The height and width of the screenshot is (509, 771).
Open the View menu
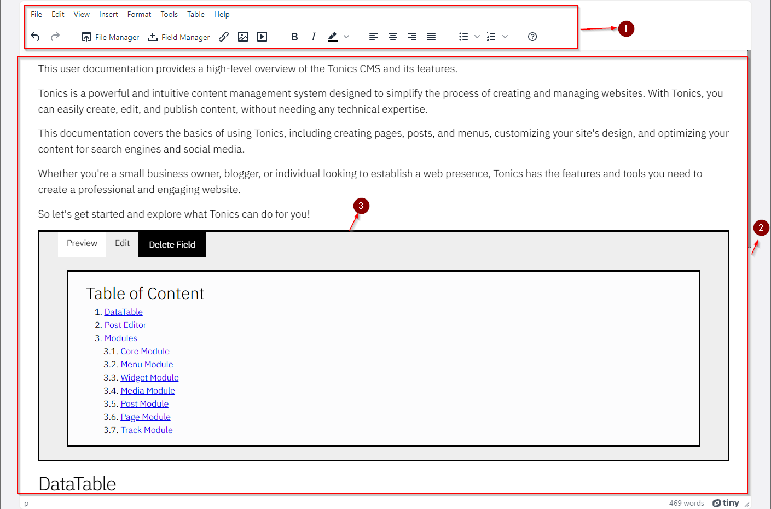point(82,14)
